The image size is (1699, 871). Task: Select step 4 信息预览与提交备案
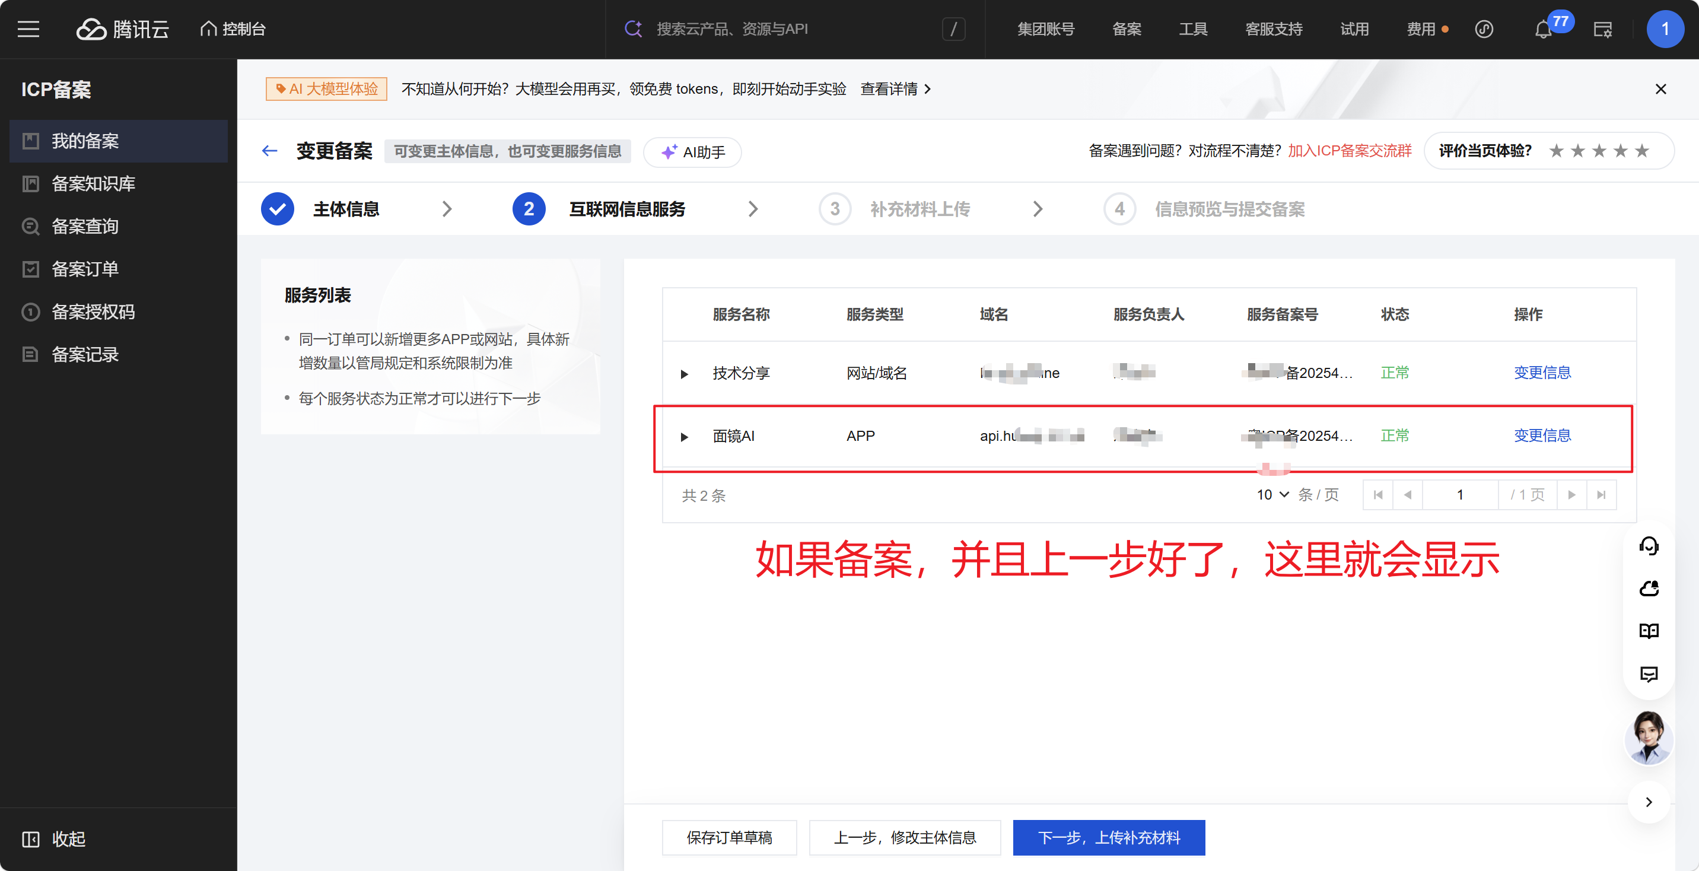[1204, 209]
